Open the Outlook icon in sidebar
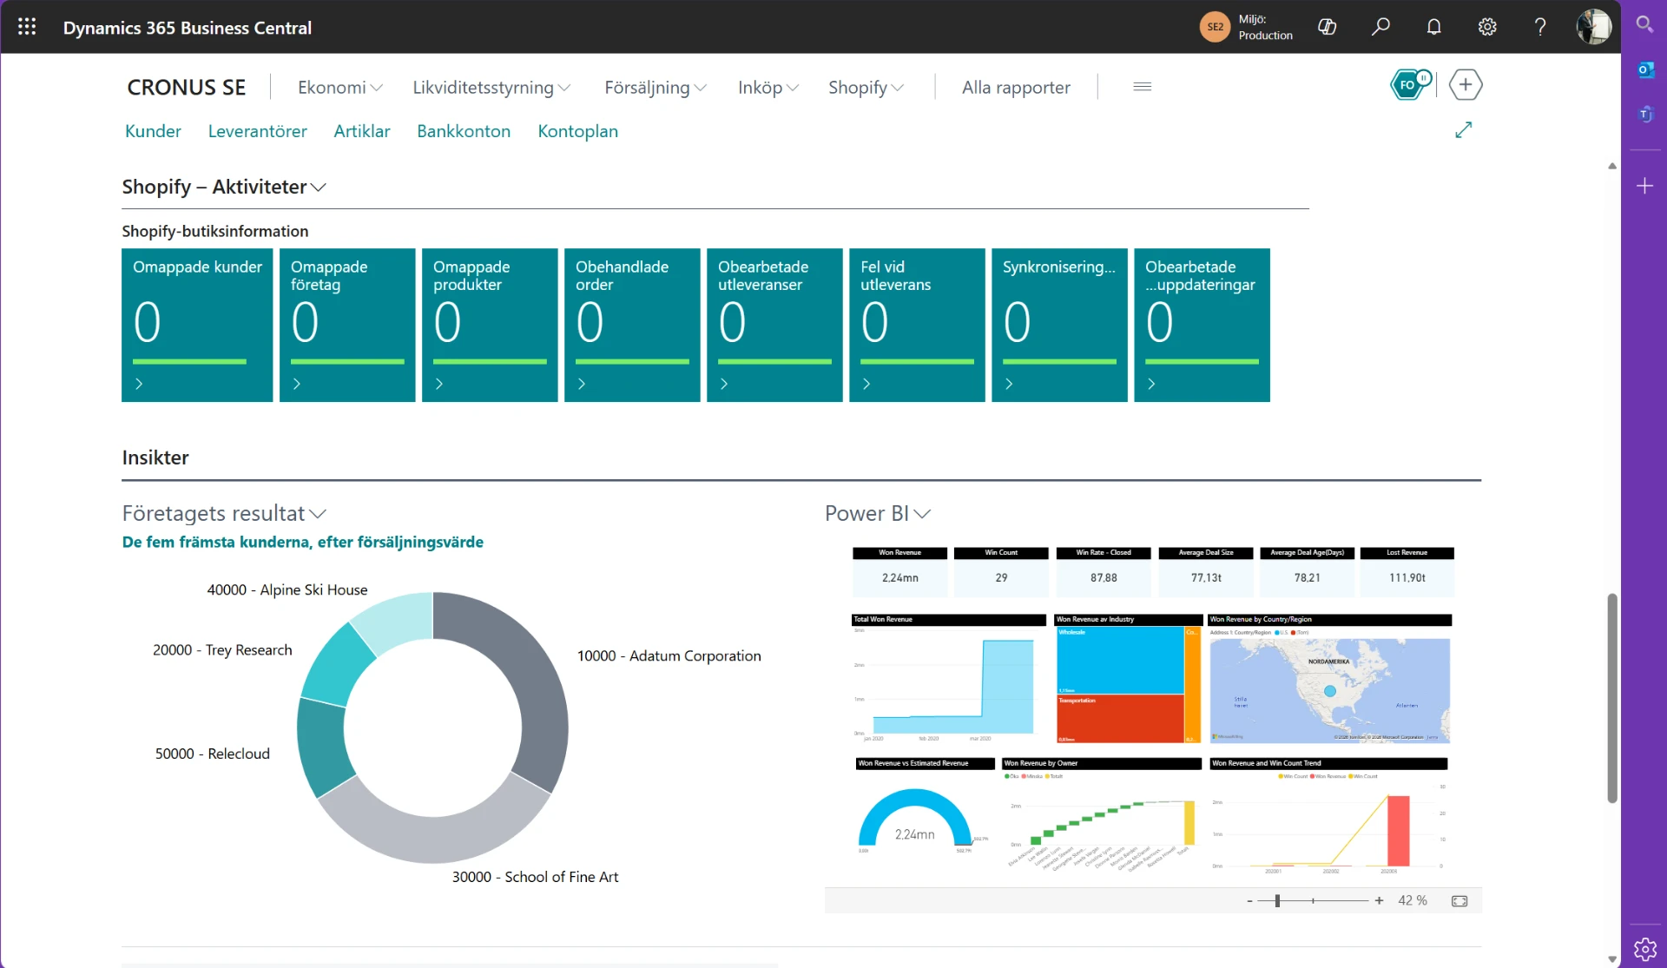The width and height of the screenshot is (1667, 968). (1644, 70)
